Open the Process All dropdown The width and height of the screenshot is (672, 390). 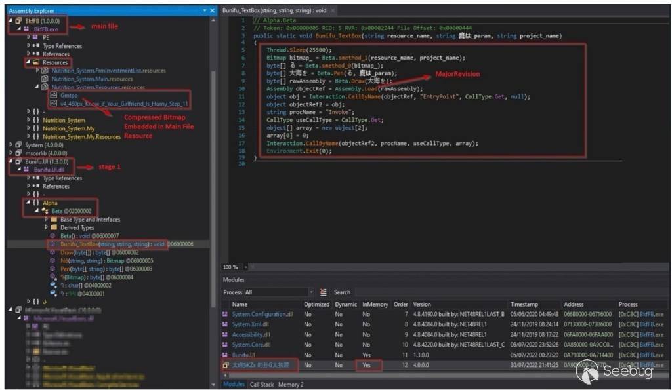click(310, 292)
